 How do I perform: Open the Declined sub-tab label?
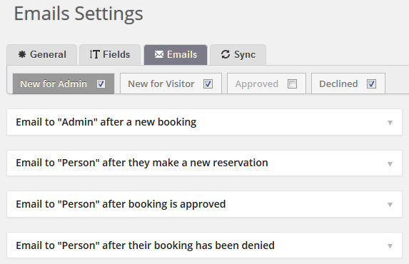point(338,84)
